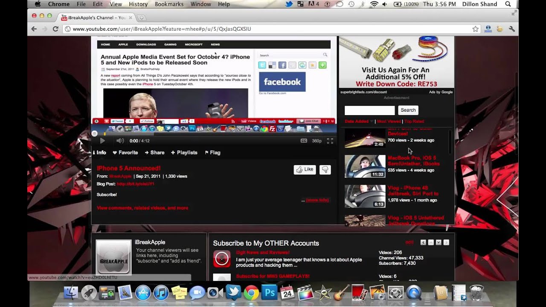
Task: Open the Bookmarks menu
Action: (x=169, y=4)
